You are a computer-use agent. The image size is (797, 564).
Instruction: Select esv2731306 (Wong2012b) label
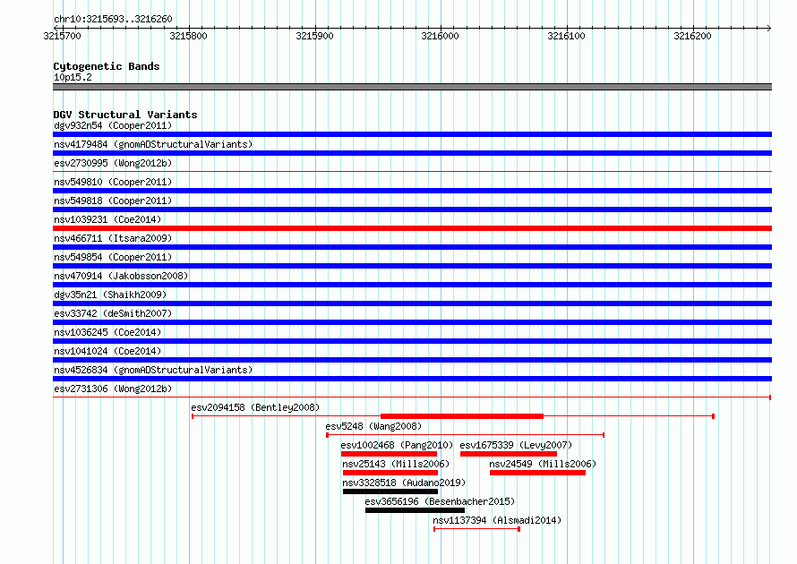click(113, 389)
